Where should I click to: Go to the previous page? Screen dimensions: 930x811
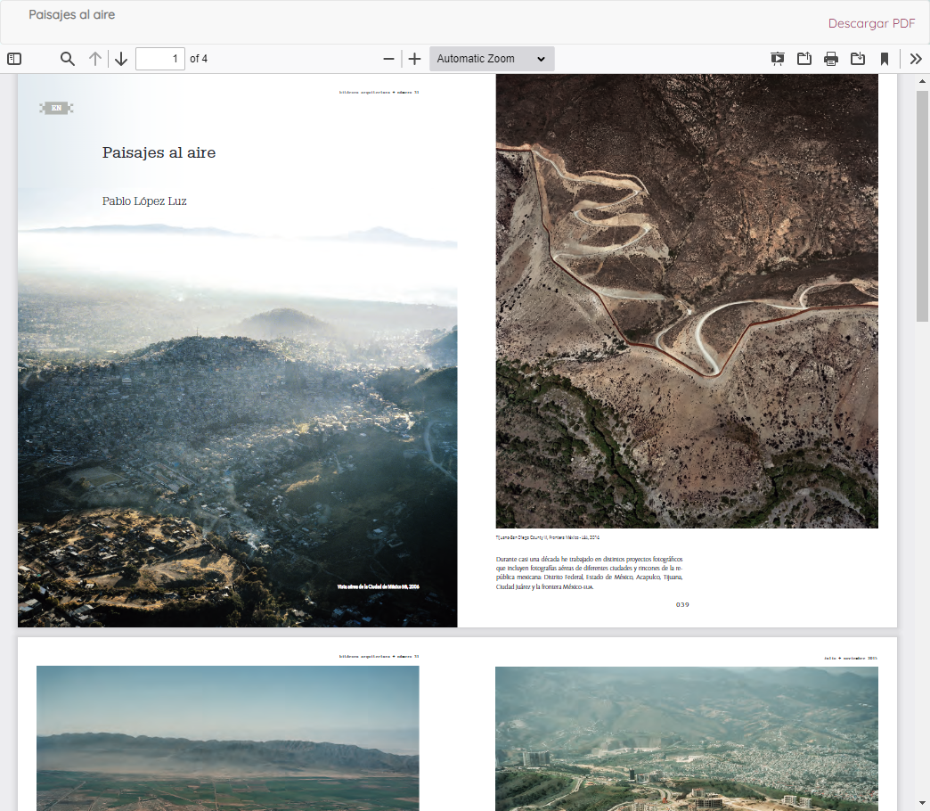tap(95, 59)
